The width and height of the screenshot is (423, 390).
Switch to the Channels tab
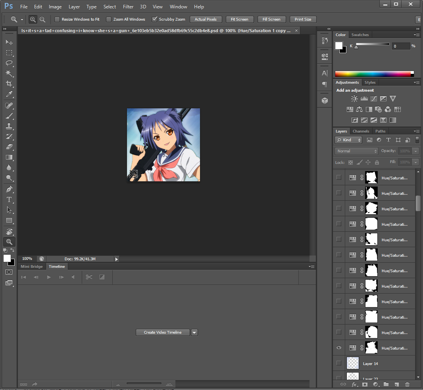[x=361, y=131]
